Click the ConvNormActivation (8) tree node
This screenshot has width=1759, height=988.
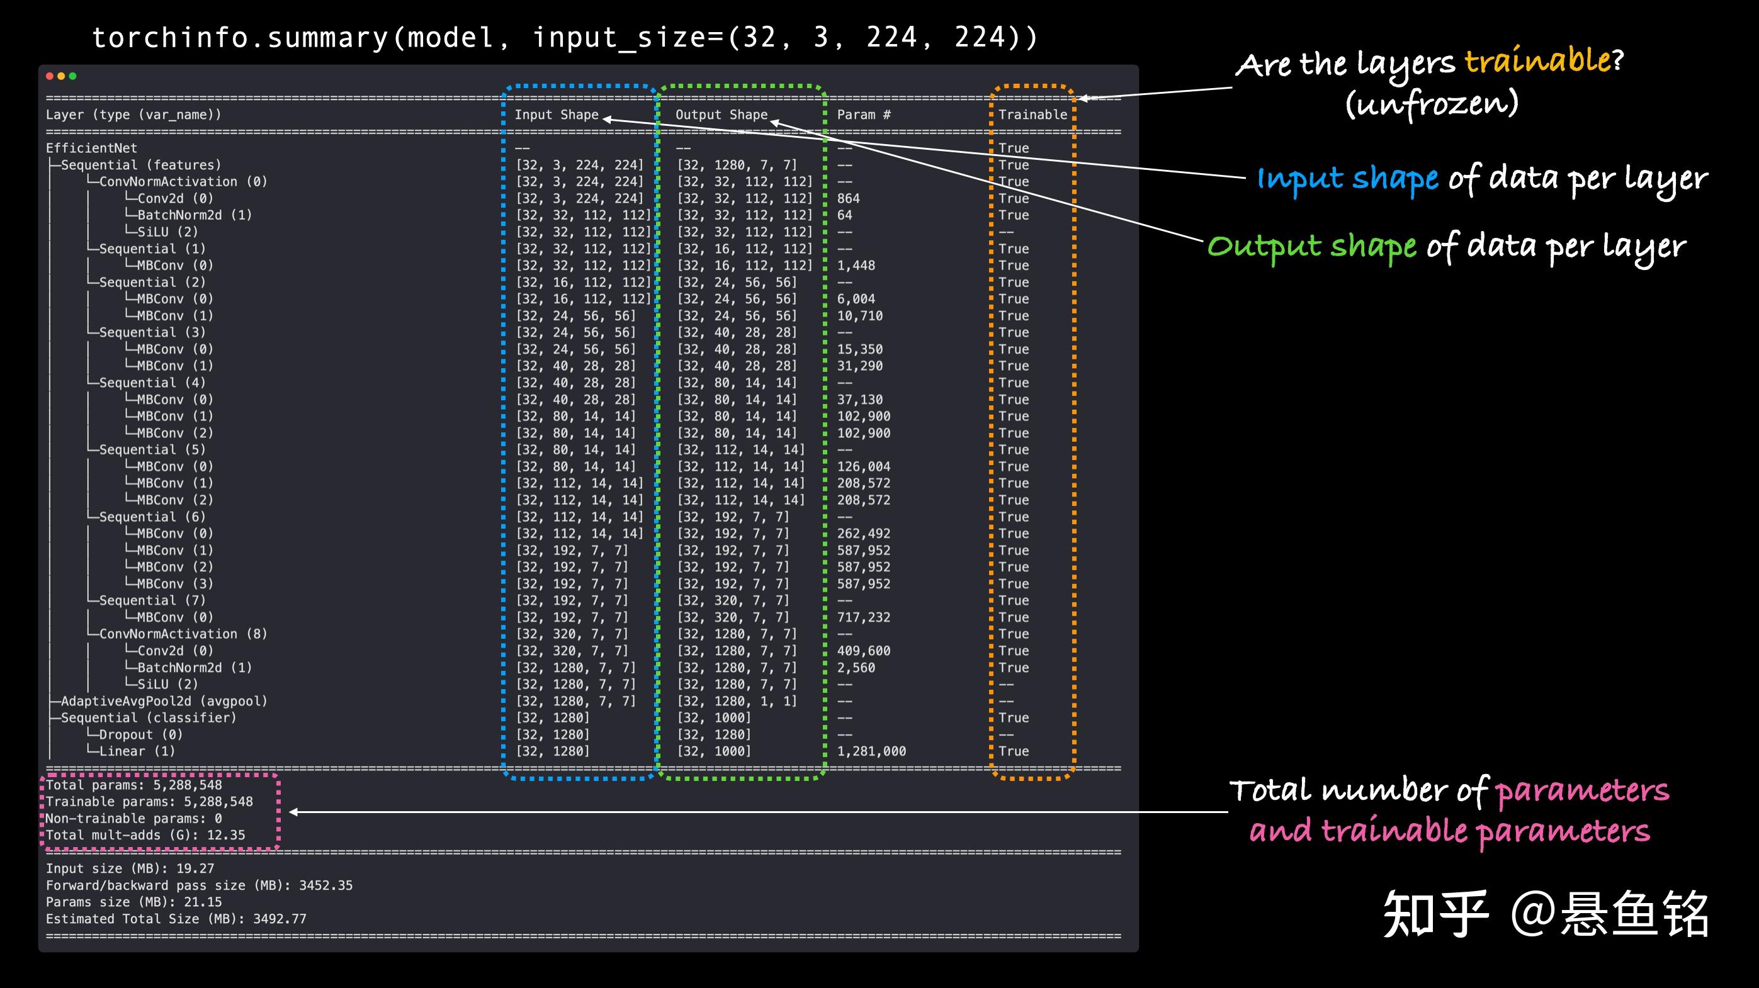(x=183, y=634)
